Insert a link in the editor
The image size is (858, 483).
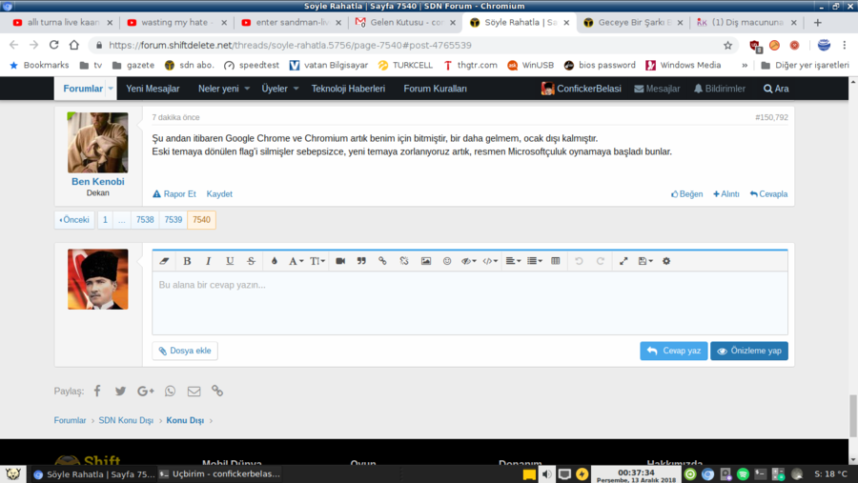(x=382, y=261)
